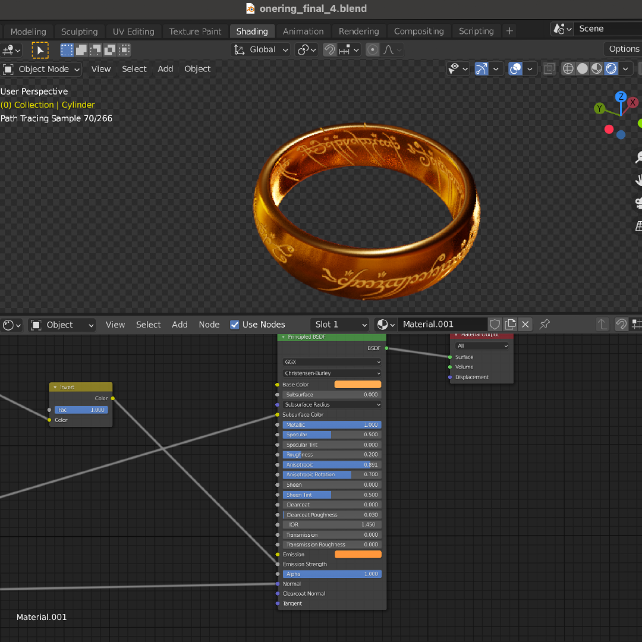Open the Node menu in shader editor
642x642 pixels.
click(x=209, y=325)
